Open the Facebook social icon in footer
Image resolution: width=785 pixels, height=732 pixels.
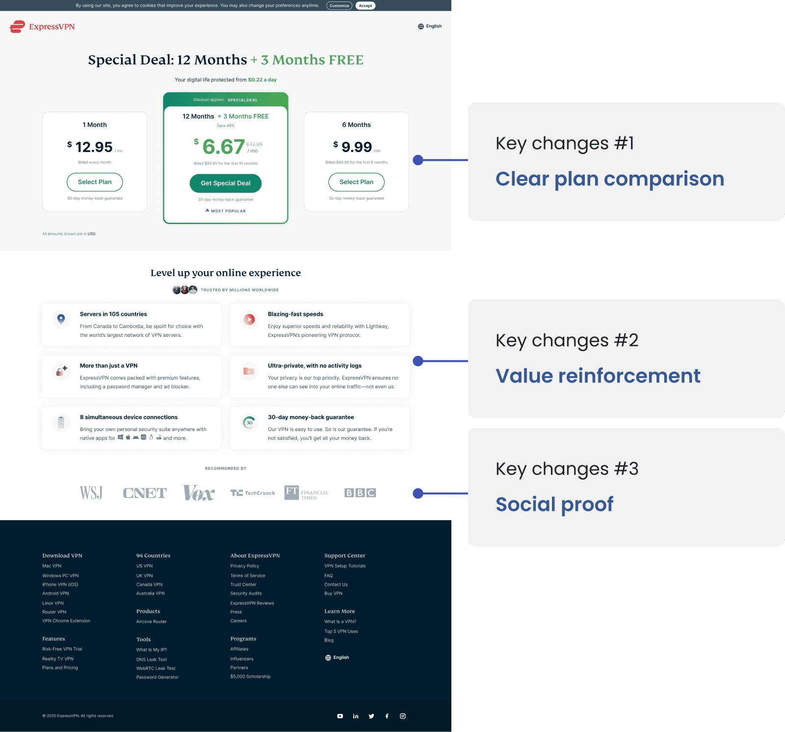coord(387,716)
